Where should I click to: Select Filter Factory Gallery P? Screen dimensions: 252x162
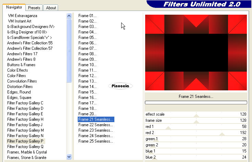[25, 141]
